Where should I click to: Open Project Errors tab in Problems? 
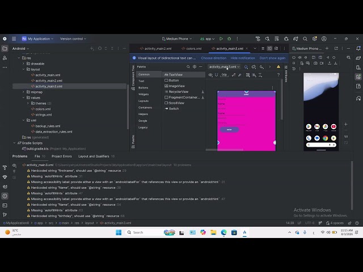tap(62, 156)
